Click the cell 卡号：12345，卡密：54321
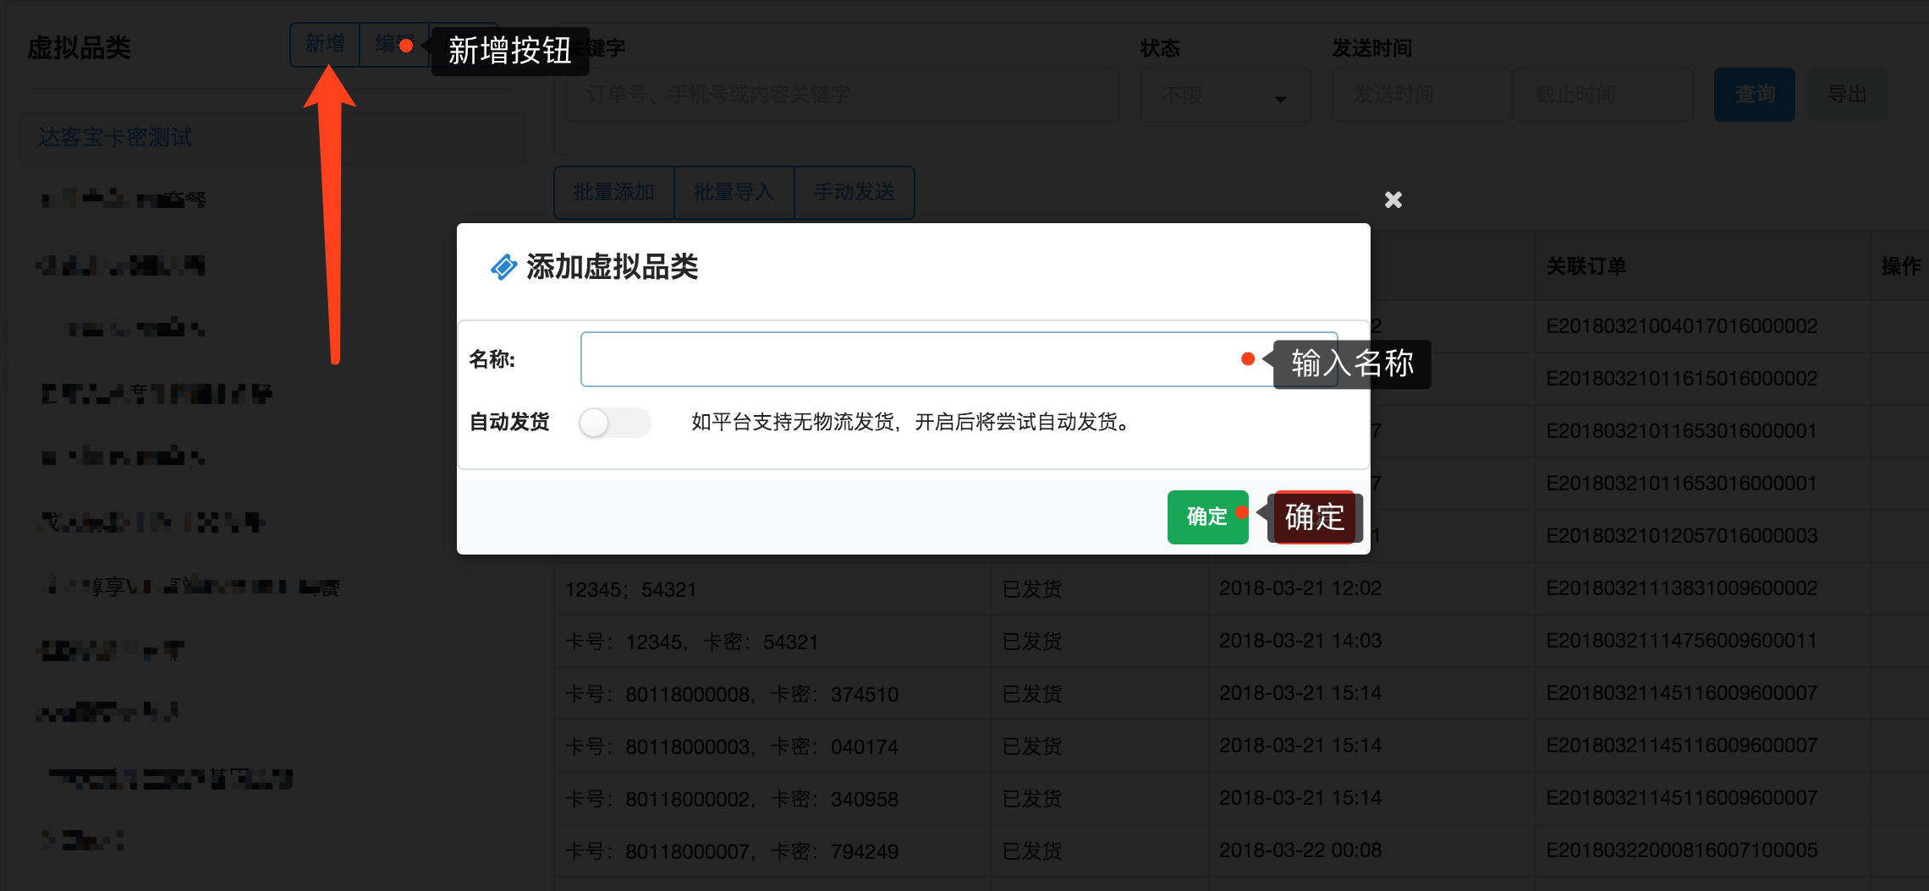 coord(692,642)
